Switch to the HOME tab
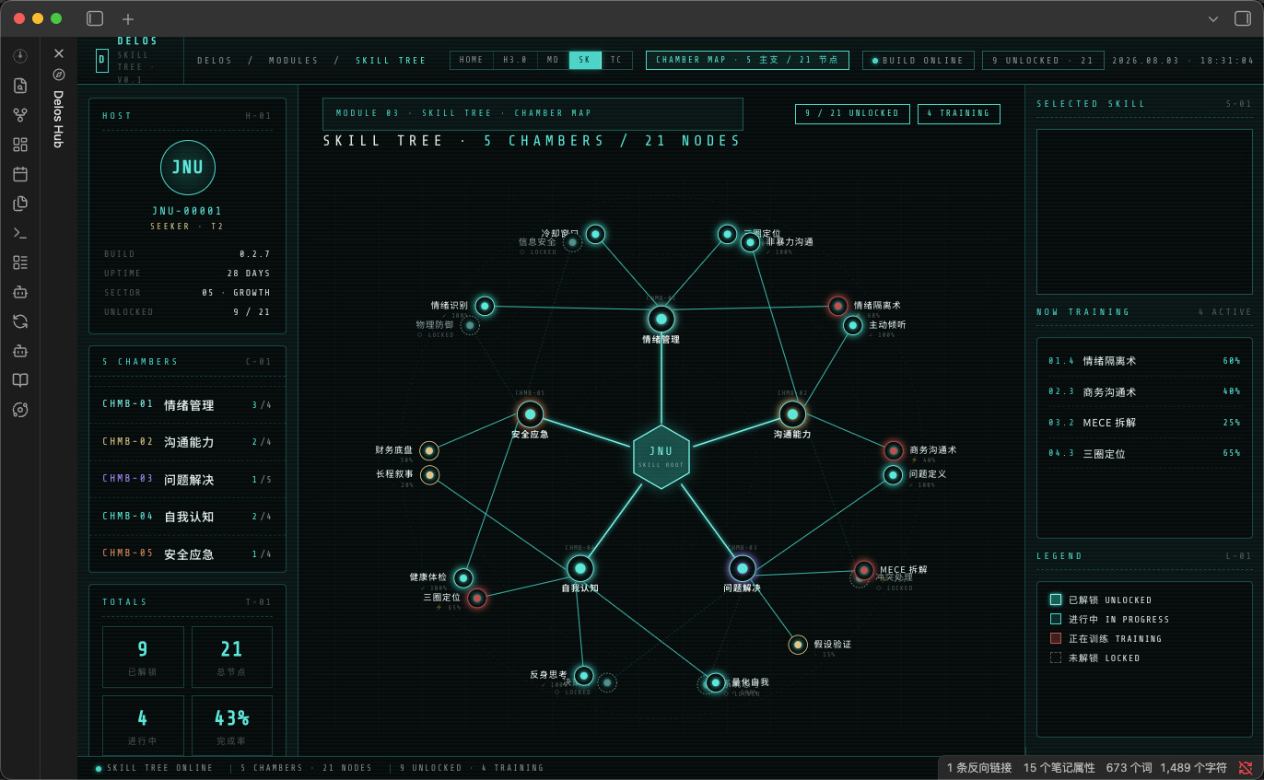Screen dimensions: 1264x780 pyautogui.click(x=472, y=60)
